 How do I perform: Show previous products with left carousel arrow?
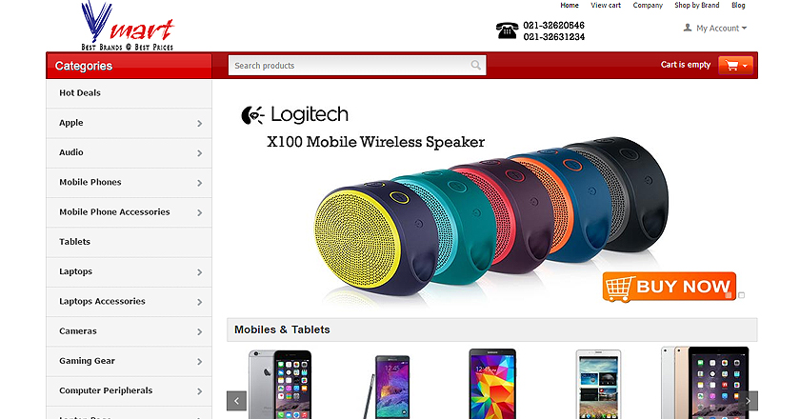236,401
